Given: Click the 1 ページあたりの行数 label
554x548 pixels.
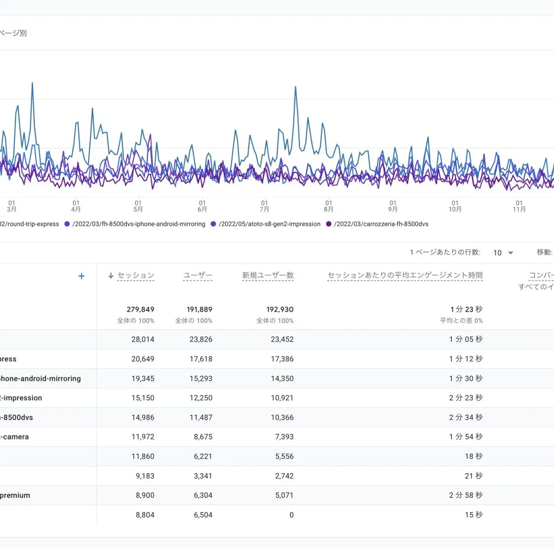Looking at the screenshot, I should [445, 252].
